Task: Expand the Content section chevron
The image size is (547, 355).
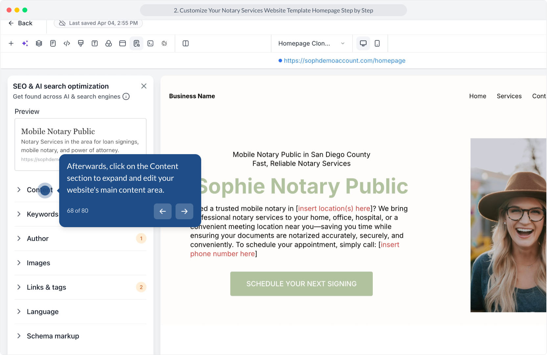Action: pos(19,190)
